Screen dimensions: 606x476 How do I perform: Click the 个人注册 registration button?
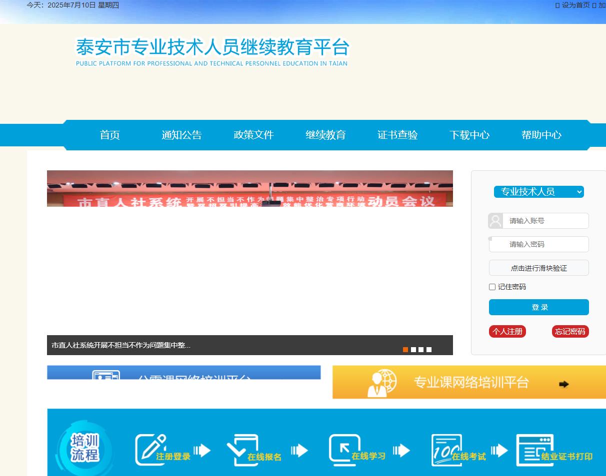click(507, 332)
